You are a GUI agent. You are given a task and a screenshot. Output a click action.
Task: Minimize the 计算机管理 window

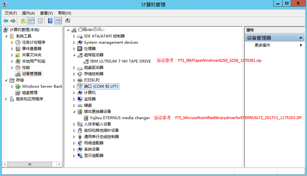(278, 3)
